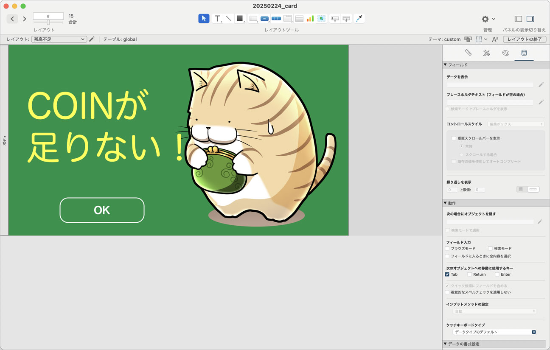Viewport: 550px width, 350px height.
Task: Select the Button Bar tool
Action: coord(276,18)
